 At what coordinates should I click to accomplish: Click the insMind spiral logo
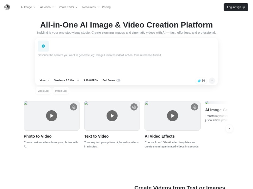coord(7,7)
